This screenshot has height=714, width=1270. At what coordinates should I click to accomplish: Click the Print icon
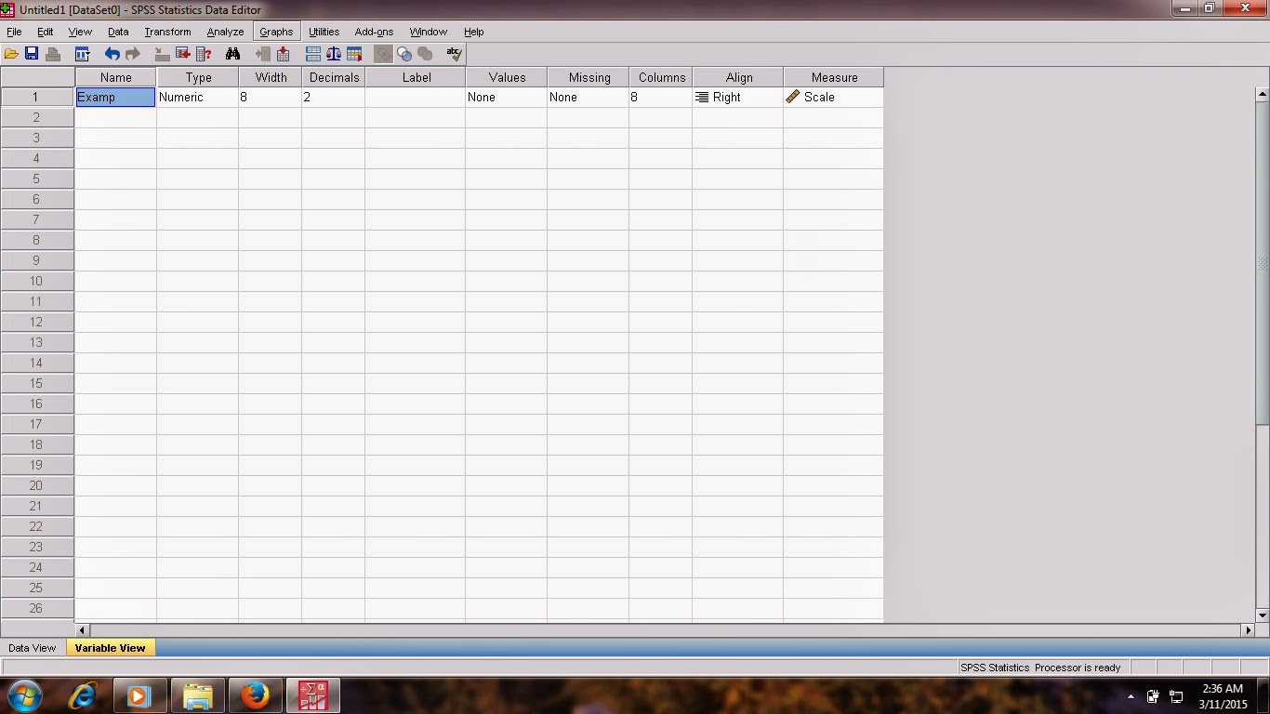(x=53, y=53)
